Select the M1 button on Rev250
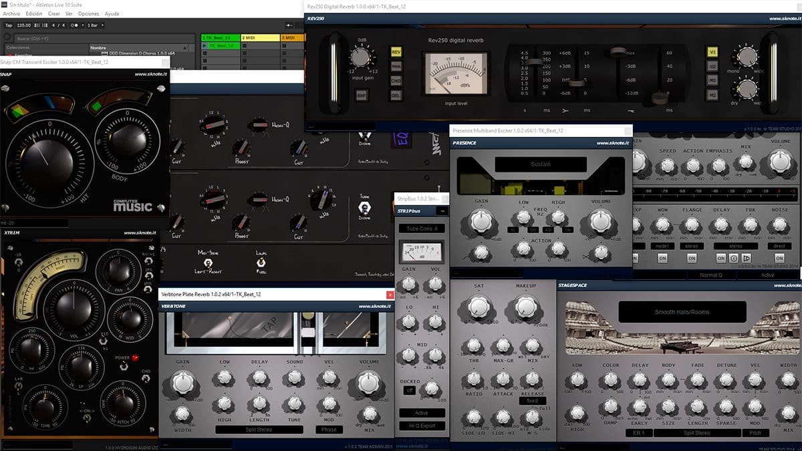This screenshot has height=451, width=802. point(712,80)
